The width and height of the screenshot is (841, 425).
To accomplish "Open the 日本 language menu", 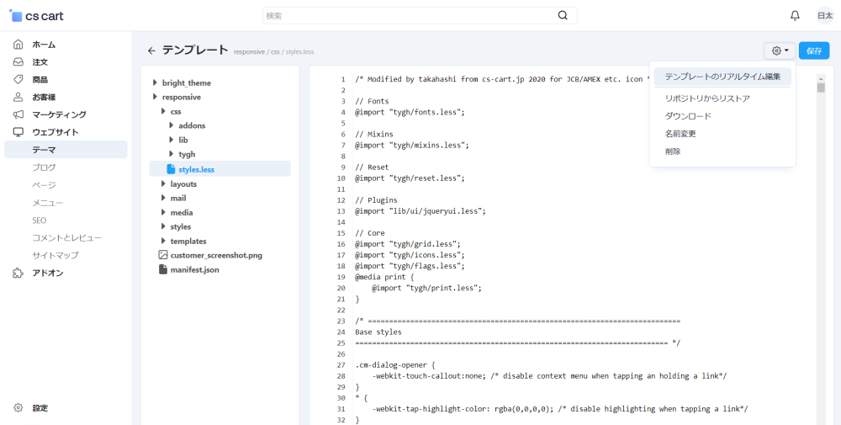I will tap(825, 16).
